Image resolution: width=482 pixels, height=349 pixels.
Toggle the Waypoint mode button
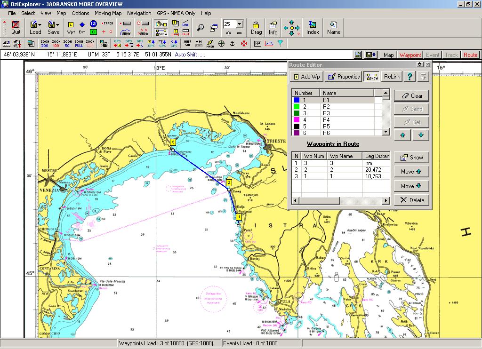point(410,55)
